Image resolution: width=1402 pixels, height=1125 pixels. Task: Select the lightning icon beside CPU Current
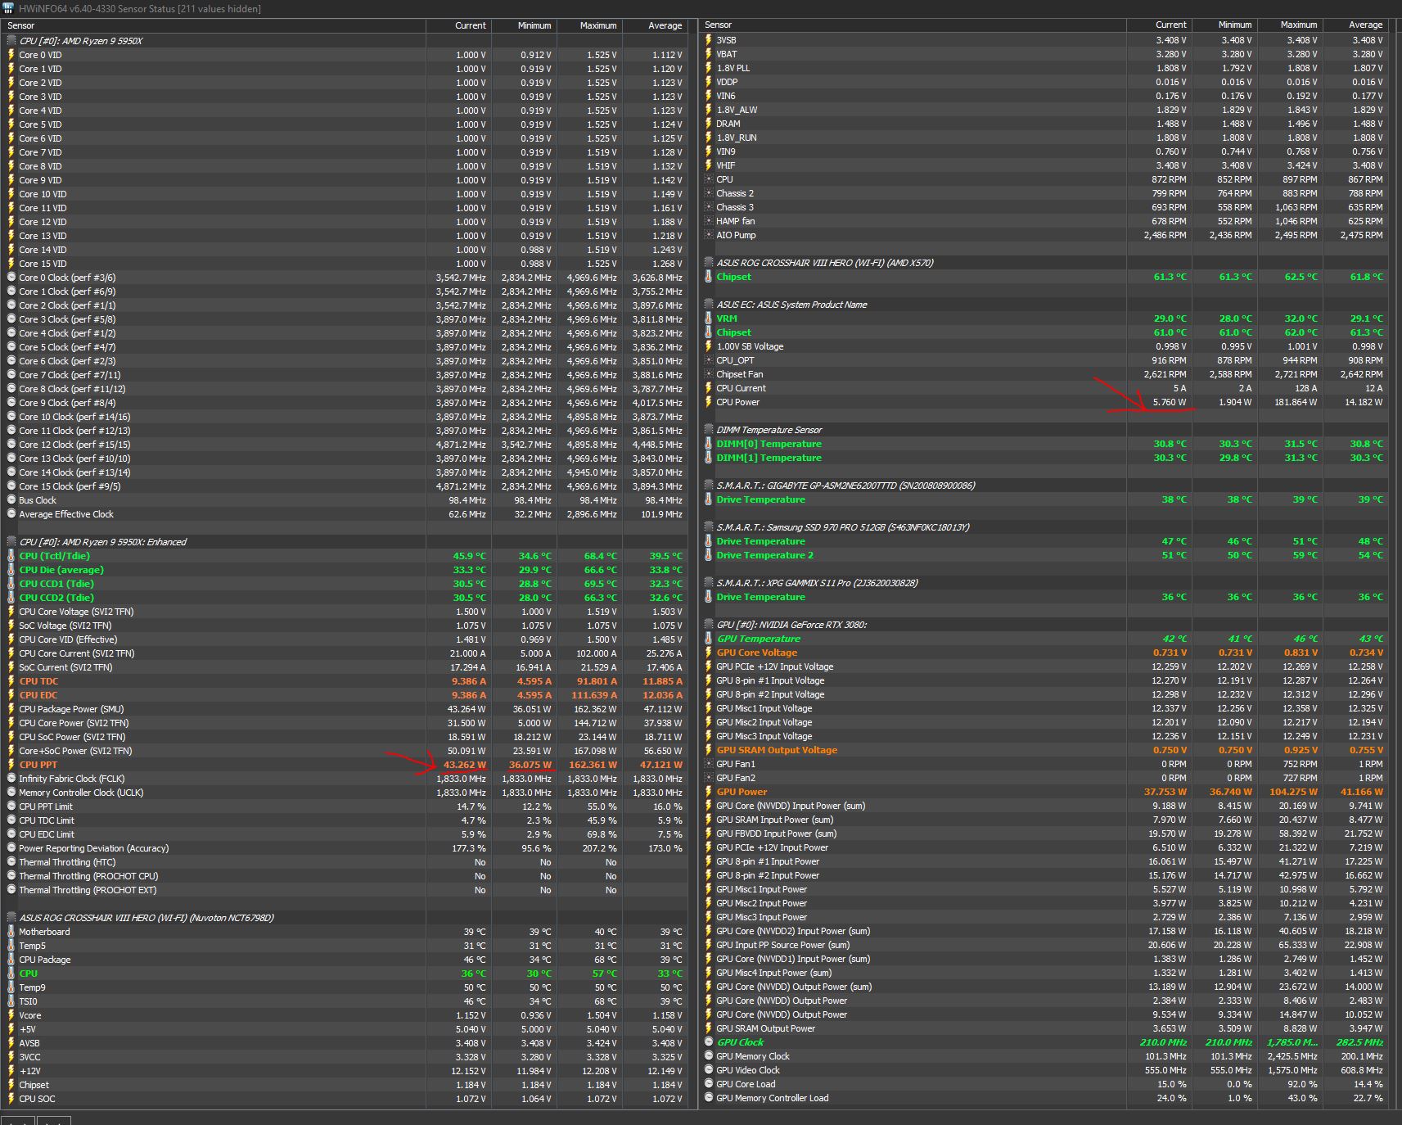[x=709, y=388]
